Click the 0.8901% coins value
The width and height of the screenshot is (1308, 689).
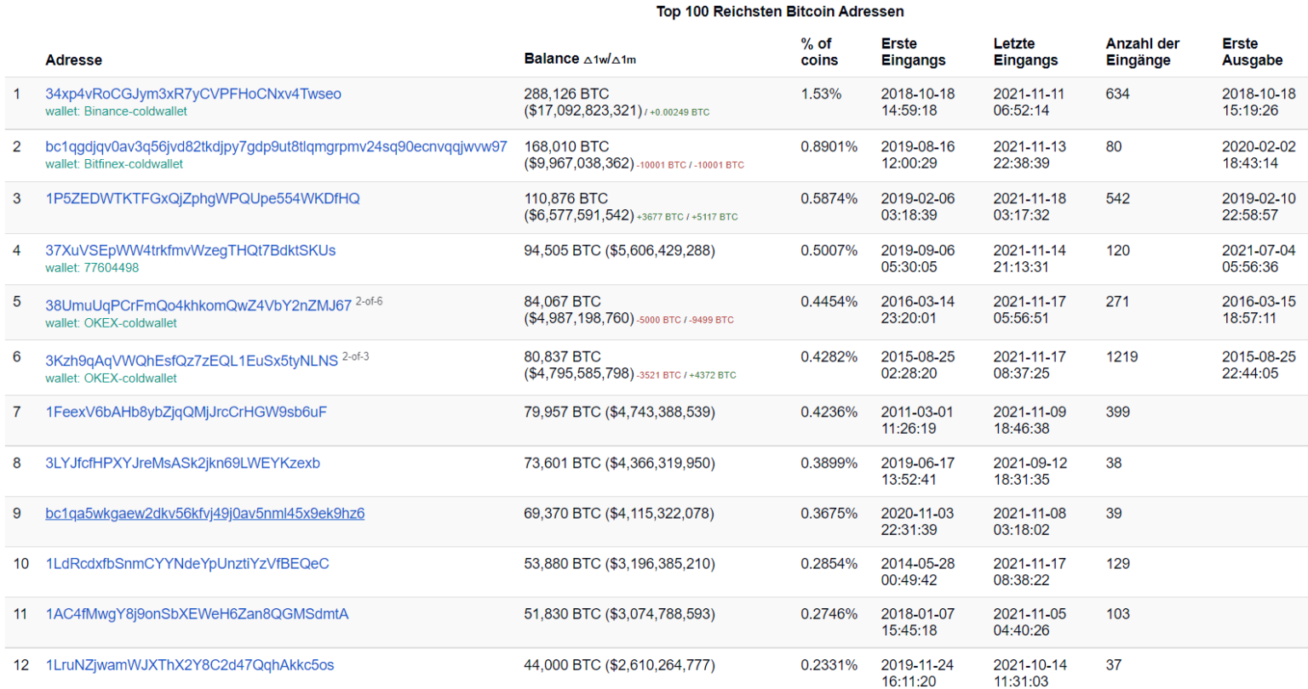tap(829, 146)
